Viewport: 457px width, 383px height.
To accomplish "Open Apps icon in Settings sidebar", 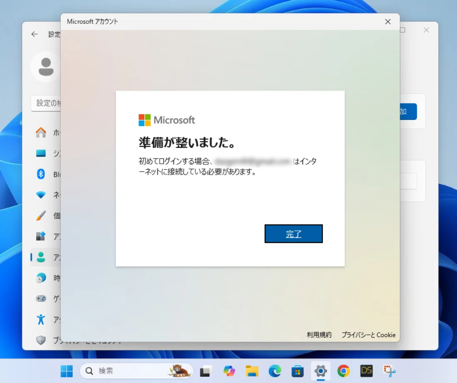I will click(x=41, y=236).
